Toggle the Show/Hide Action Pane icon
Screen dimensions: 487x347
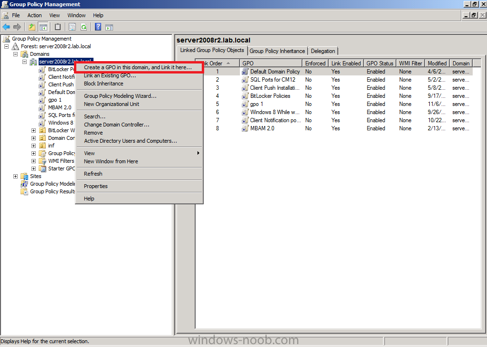point(109,27)
